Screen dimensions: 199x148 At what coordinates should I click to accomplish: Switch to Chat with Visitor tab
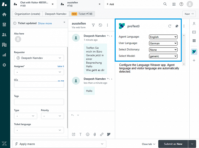(x=34, y=4)
